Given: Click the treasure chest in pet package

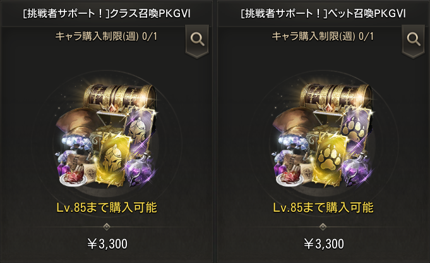Looking at the screenshot, I should [x=336, y=98].
